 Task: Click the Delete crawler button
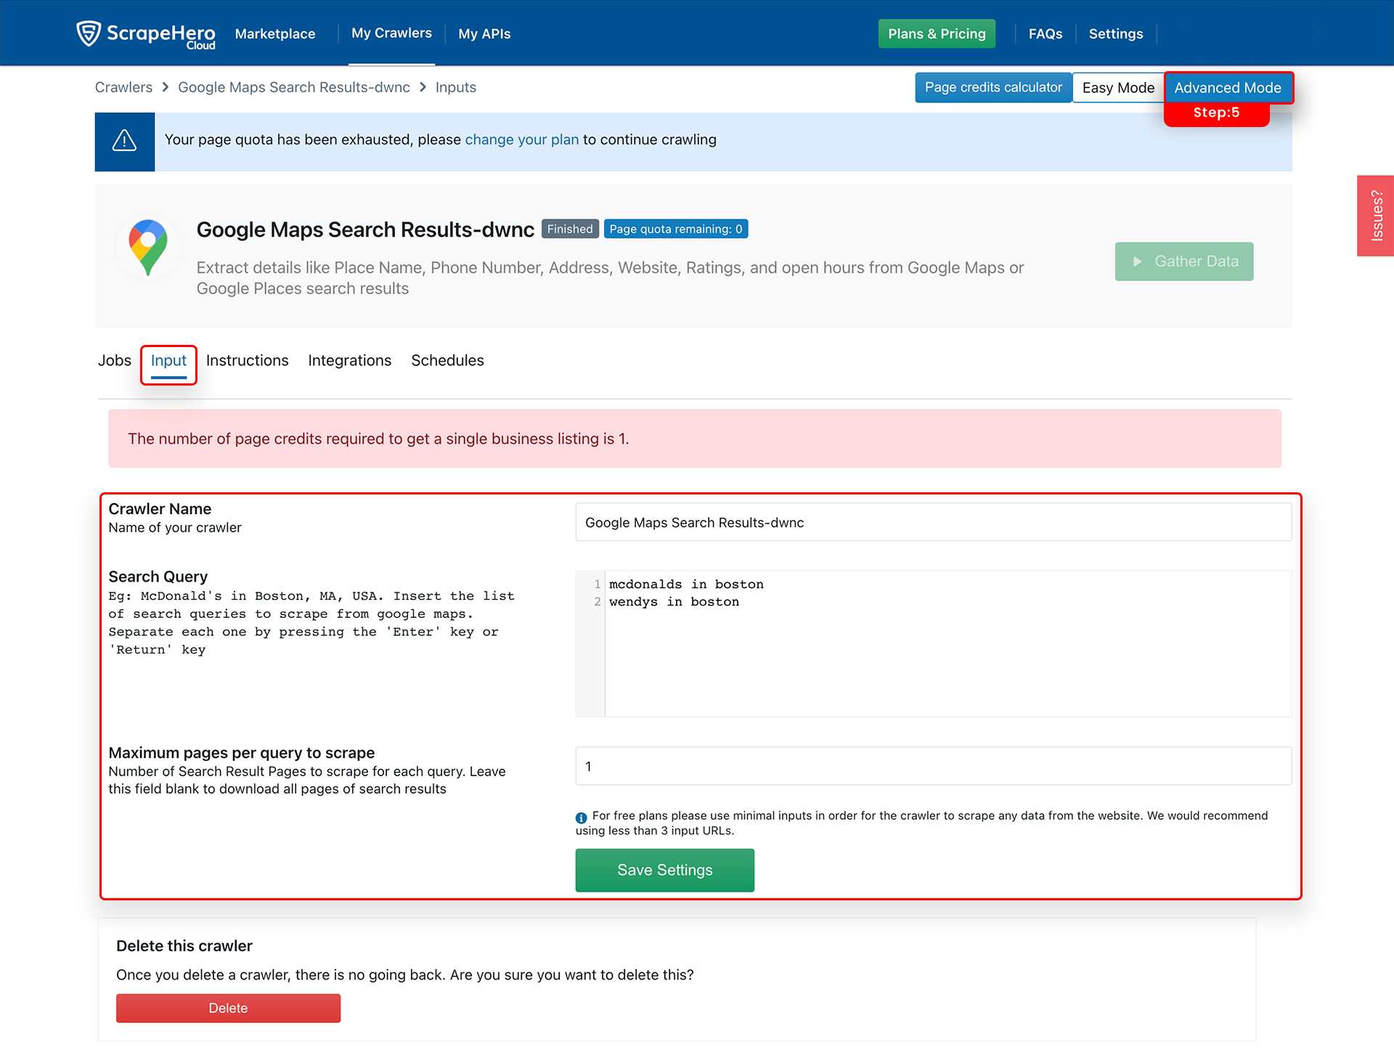[228, 1008]
